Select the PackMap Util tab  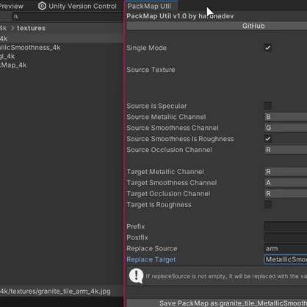tap(151, 6)
